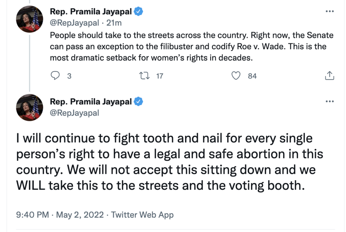The image size is (346, 232).
Task: Open the more options menu on first tweet
Action: 329,11
